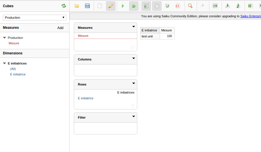This screenshot has height=152, width=261.
Task: Toggle automatic execution triple-arrow icon
Action: click(x=134, y=6)
